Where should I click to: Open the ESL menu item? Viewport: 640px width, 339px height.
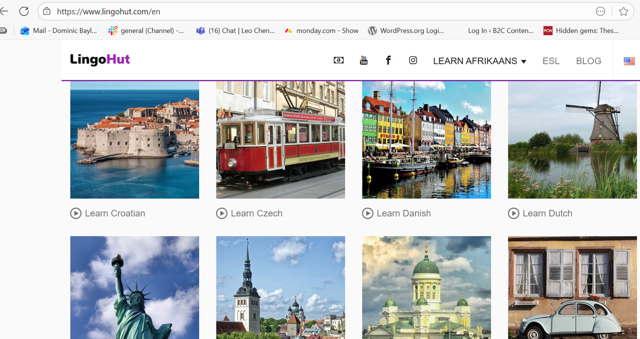[551, 61]
